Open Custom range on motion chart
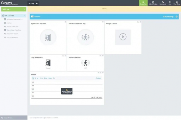The height and width of the screenshot is (120, 181). click(x=98, y=78)
